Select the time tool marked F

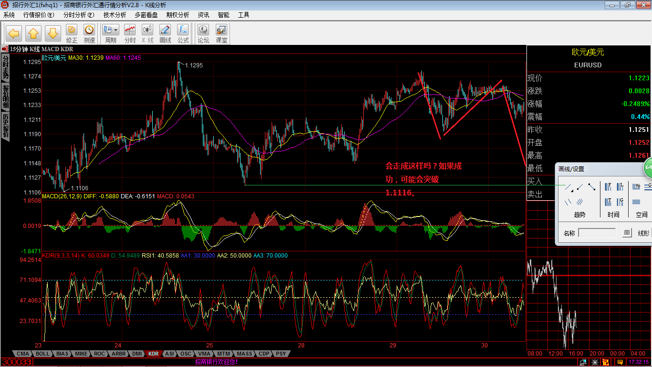pyautogui.click(x=608, y=187)
